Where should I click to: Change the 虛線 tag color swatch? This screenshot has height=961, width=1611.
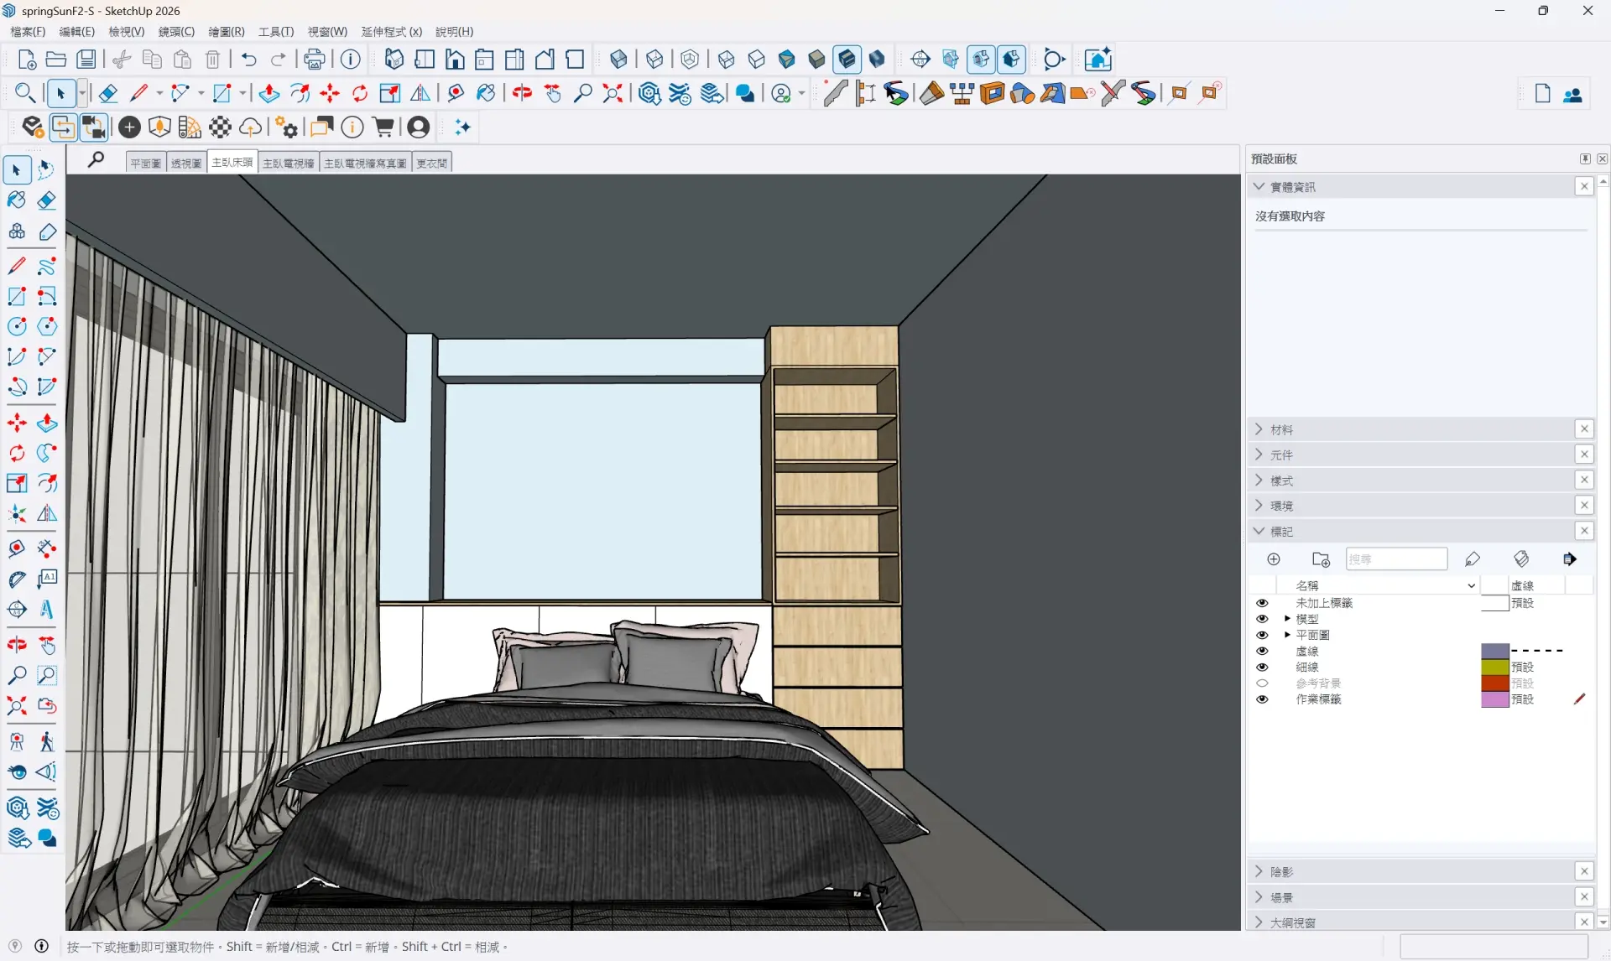point(1495,651)
